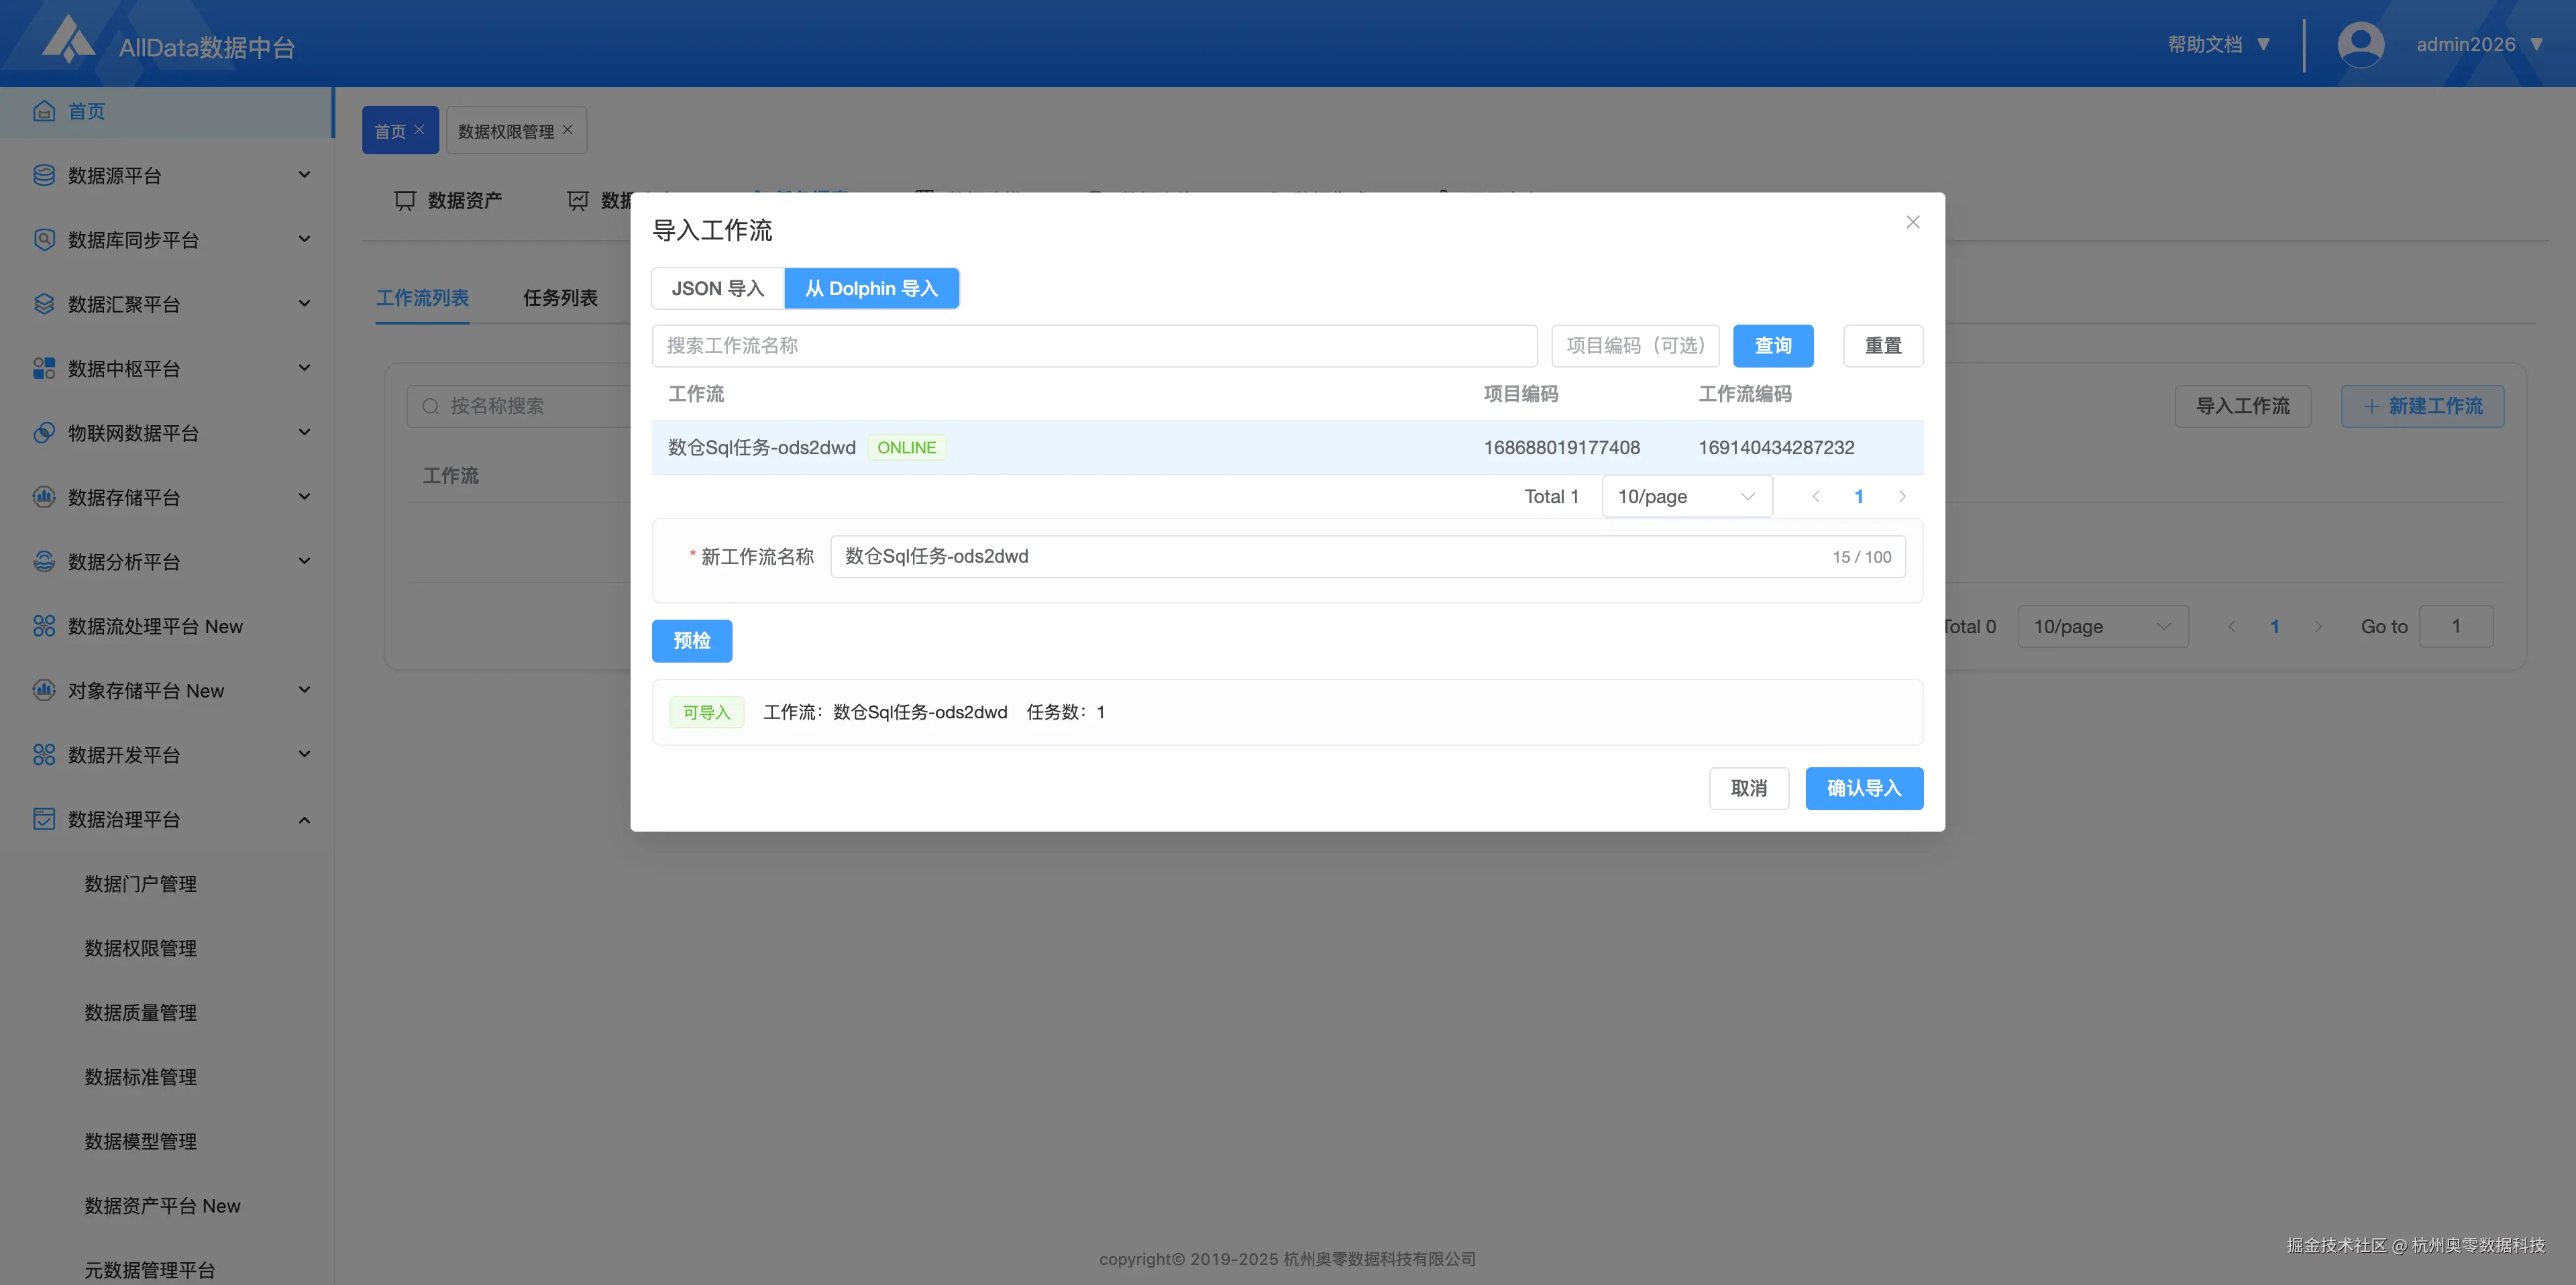Select the 数据存储平台 sidebar icon
Screen dimensions: 2576x1285
43,497
